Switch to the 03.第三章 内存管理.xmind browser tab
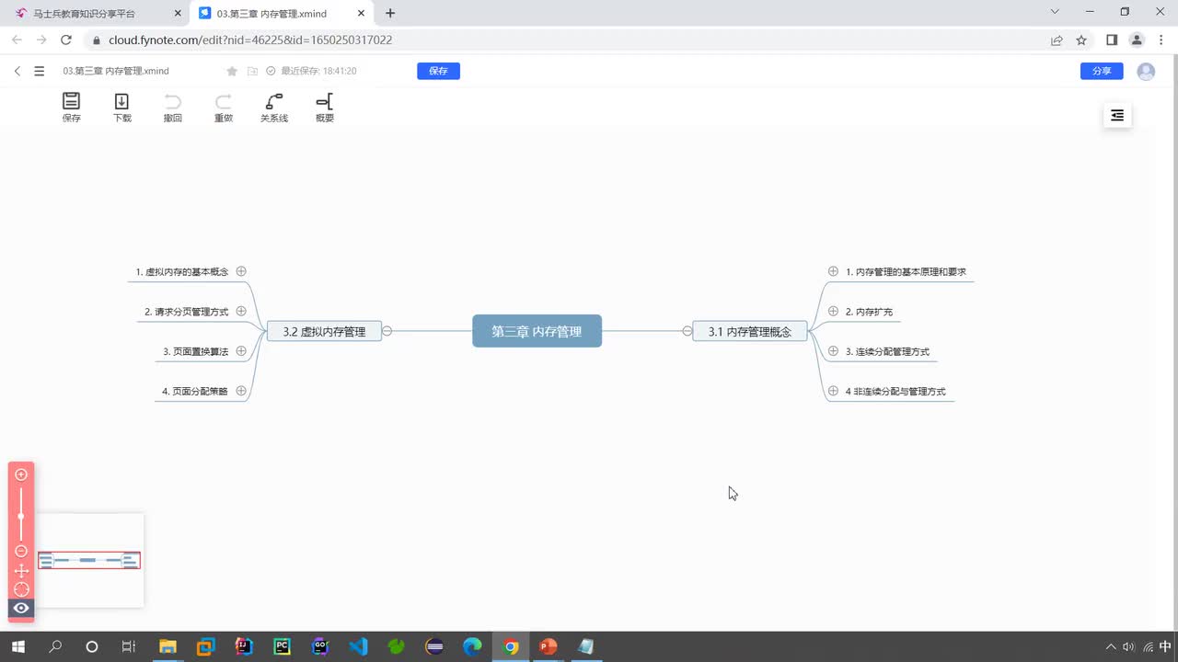Image resolution: width=1178 pixels, height=662 pixels. pos(281,13)
